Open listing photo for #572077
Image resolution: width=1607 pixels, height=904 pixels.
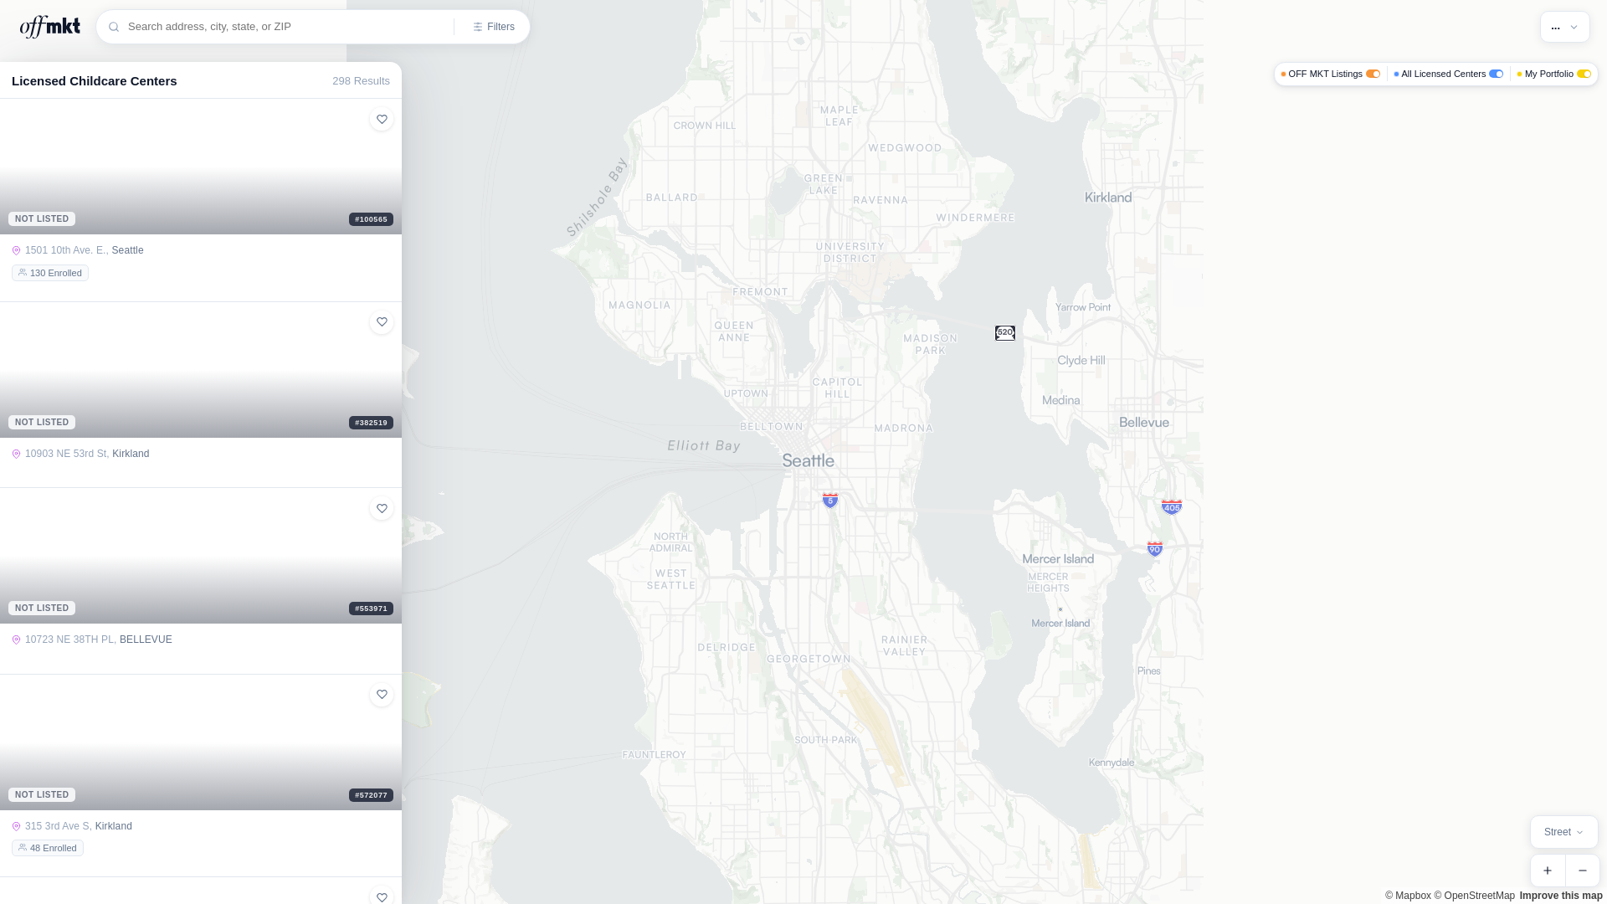201,742
